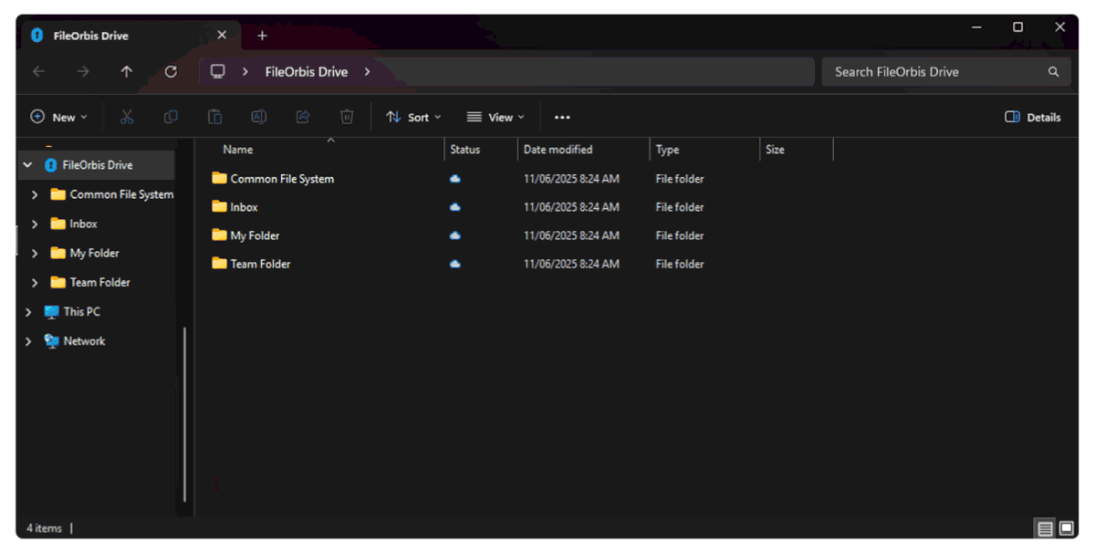Click folder icon of Inbox in file list
1095x553 pixels.
point(219,206)
